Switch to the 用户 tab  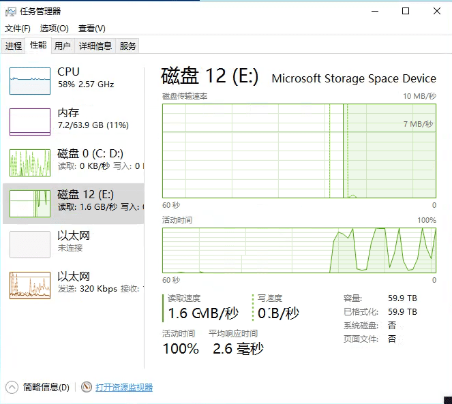tap(63, 46)
